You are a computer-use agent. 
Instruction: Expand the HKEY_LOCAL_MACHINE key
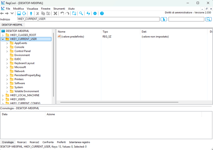point(3,95)
